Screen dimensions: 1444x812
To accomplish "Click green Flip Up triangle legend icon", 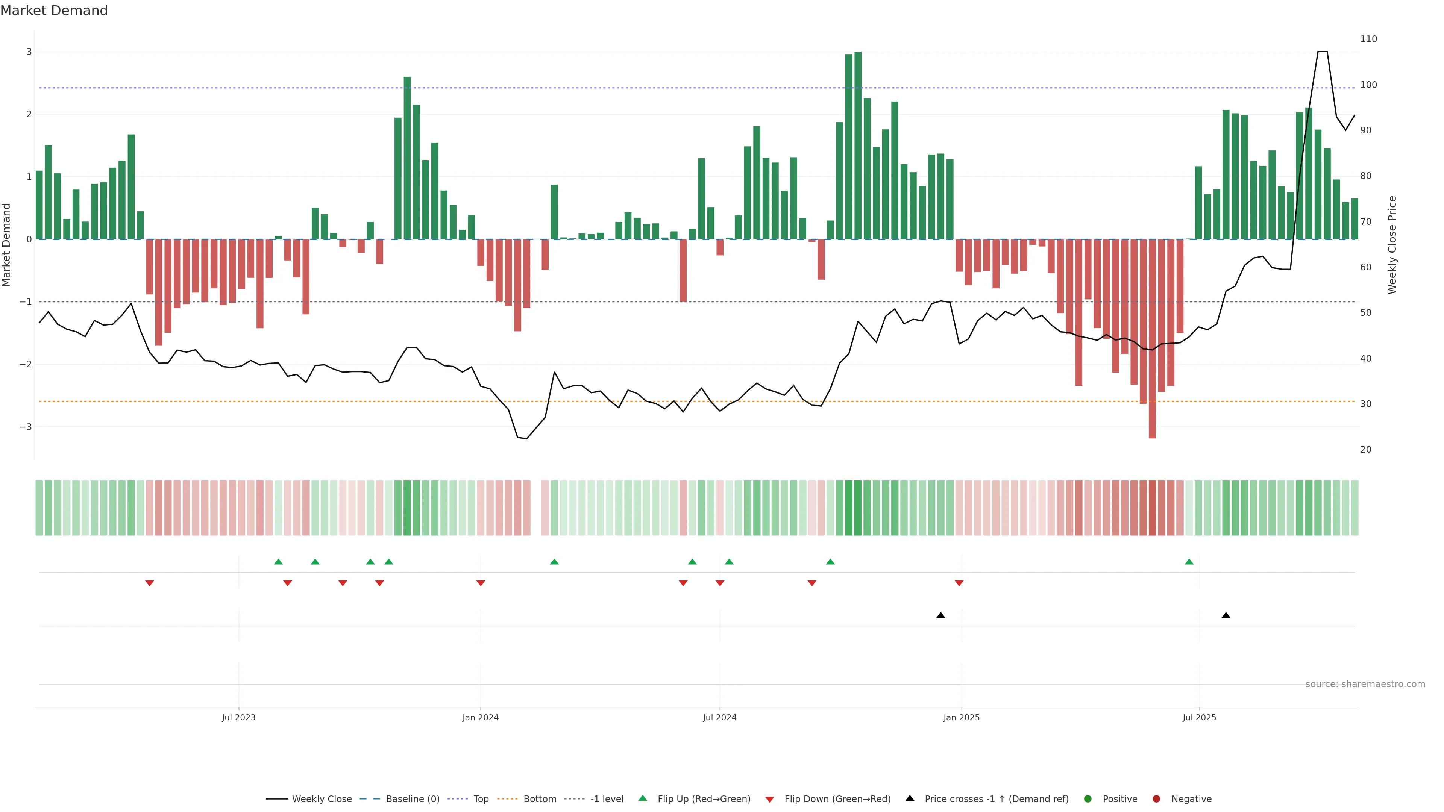I will pos(643,798).
